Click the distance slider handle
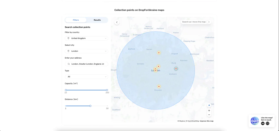Screen dimensions: 279x131 click(90, 106)
